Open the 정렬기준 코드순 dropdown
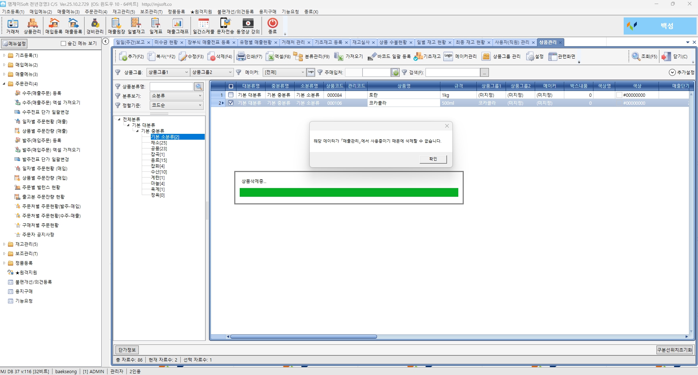 click(177, 105)
